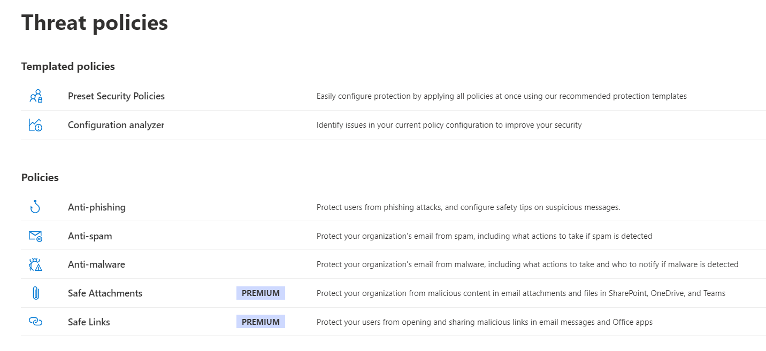Select the Anti-malware policy link
Image resolution: width=766 pixels, height=351 pixels.
coord(96,264)
